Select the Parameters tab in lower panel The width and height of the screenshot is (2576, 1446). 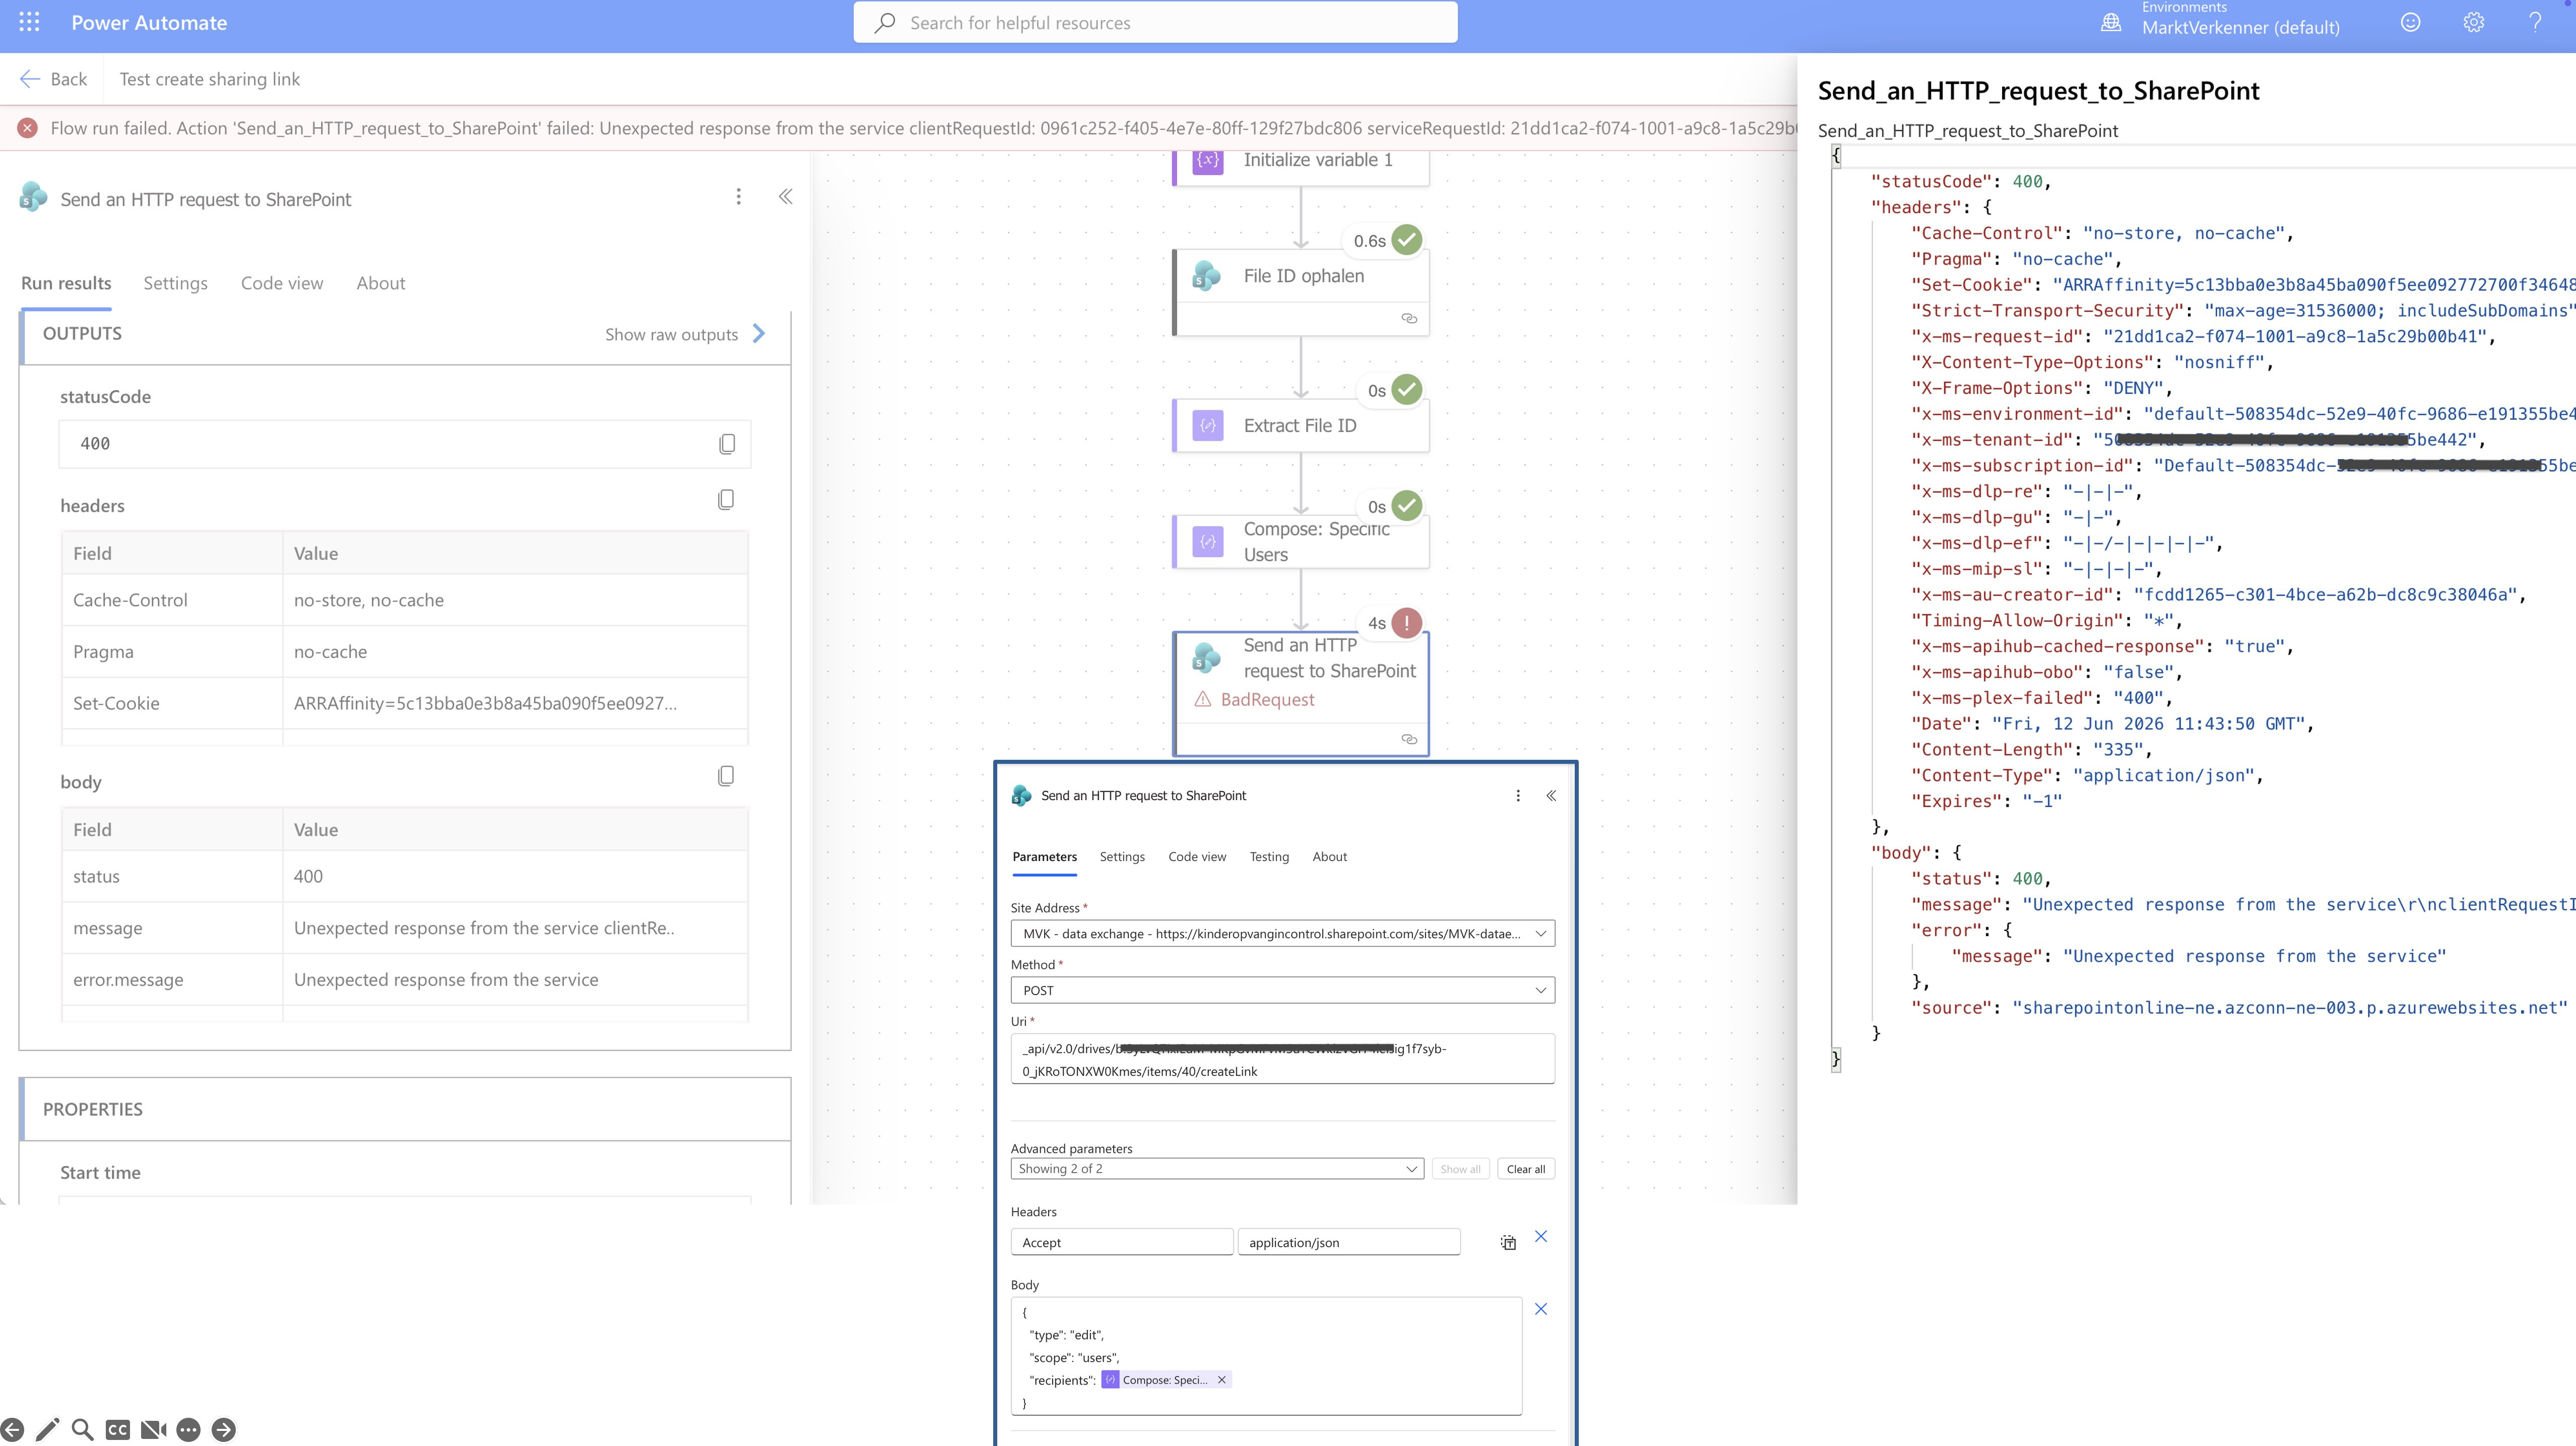point(1044,857)
